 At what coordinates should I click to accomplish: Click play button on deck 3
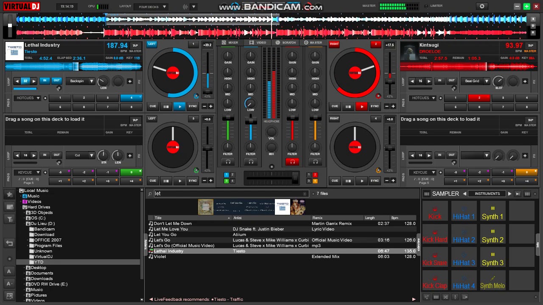click(x=179, y=181)
